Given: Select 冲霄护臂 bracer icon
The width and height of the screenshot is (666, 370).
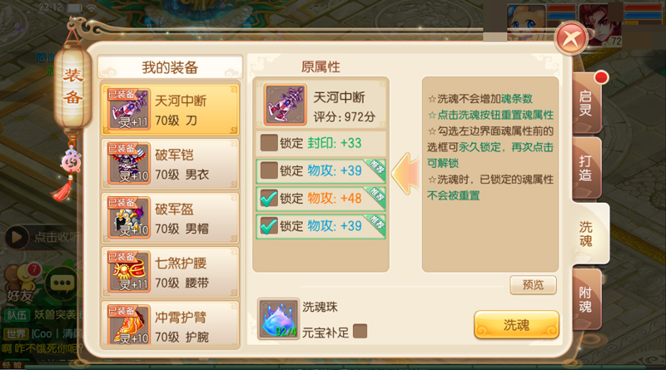Looking at the screenshot, I should tap(129, 324).
